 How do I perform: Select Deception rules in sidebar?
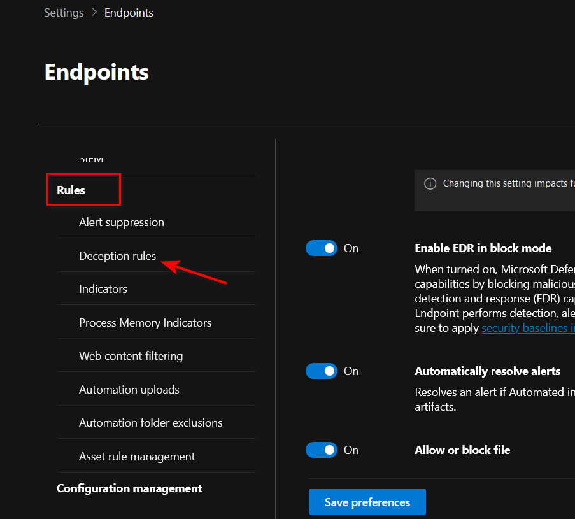(x=117, y=256)
